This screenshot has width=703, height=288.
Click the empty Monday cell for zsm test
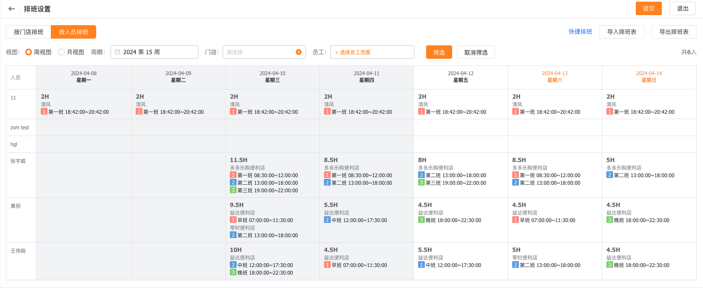[84, 128]
